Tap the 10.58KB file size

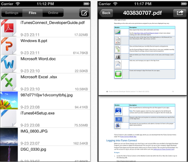[x=81, y=89]
